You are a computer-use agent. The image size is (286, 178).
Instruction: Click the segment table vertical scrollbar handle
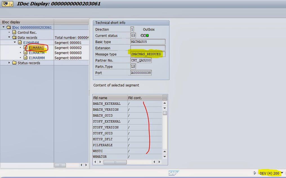(165, 113)
